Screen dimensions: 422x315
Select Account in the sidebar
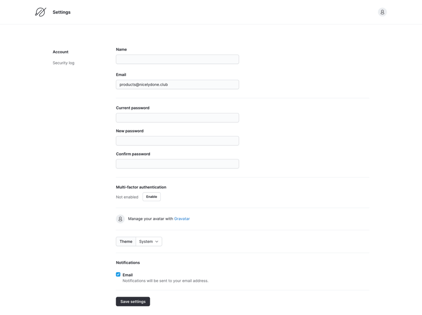(60, 52)
